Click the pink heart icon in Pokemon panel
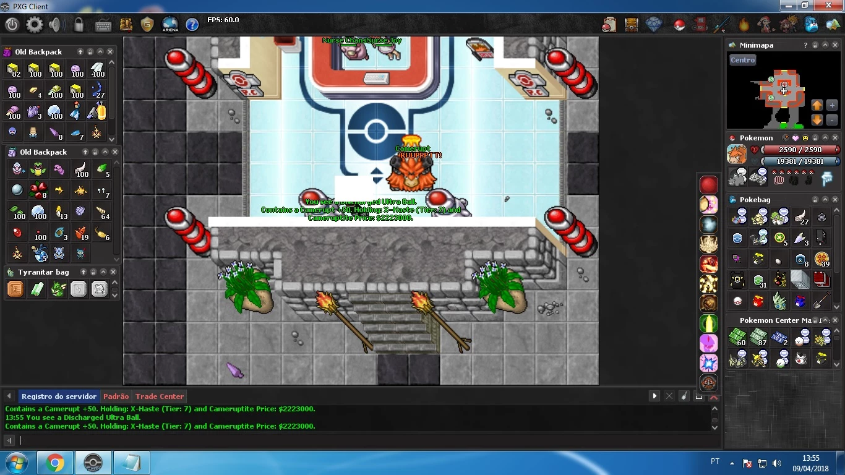The image size is (845, 475). 796,138
